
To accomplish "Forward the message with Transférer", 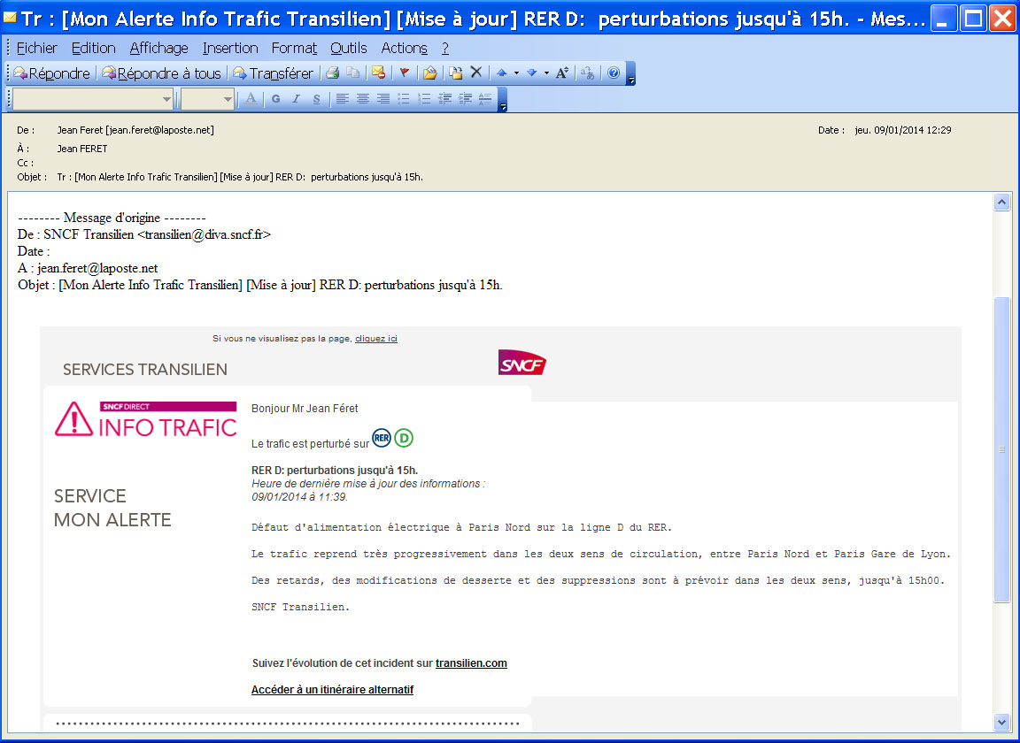I will 273,73.
